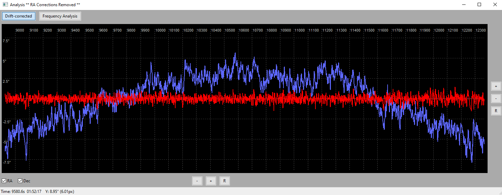Screen dimensions: 502x195
Task: Click the 7.5" Y-axis label
Action: point(6,41)
